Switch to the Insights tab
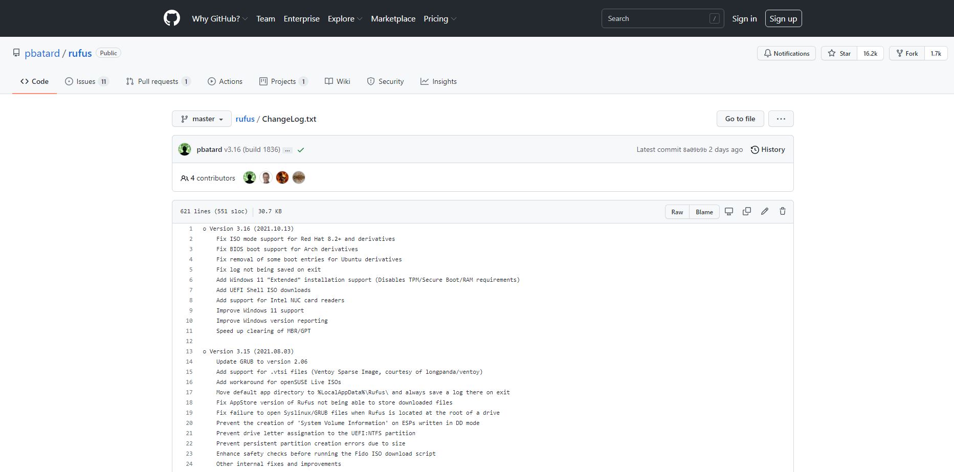This screenshot has height=472, width=954. pyautogui.click(x=438, y=81)
